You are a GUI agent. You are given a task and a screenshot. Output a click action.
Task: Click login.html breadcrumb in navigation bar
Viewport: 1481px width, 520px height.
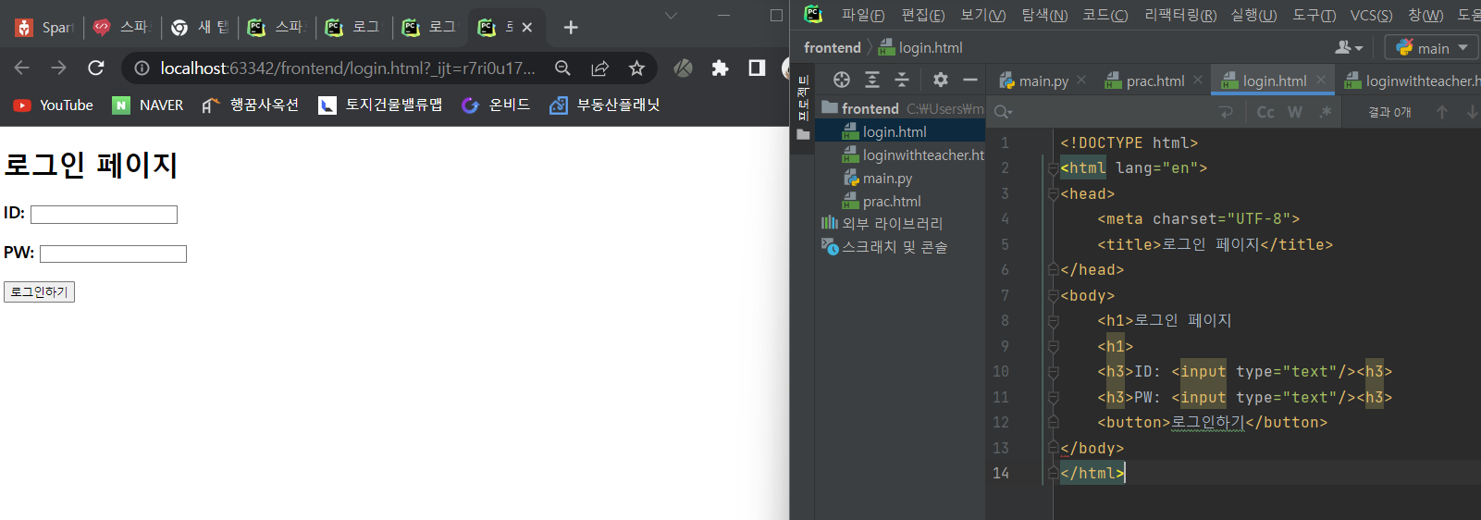point(920,47)
